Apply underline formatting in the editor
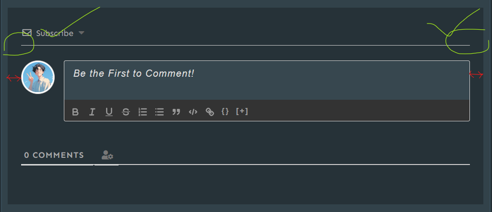The width and height of the screenshot is (492, 212). tap(109, 112)
